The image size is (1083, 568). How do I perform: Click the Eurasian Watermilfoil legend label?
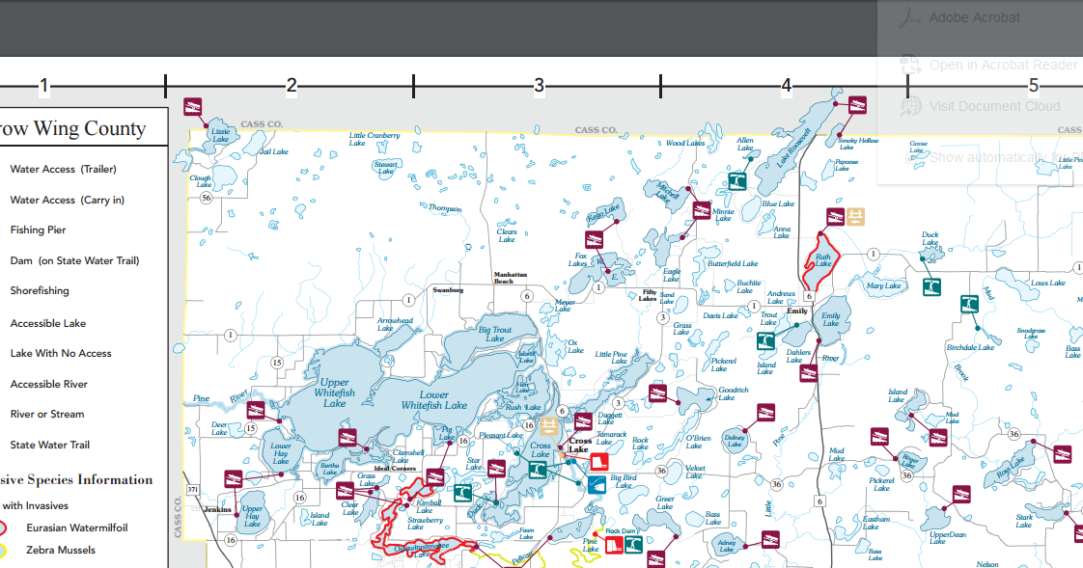click(x=77, y=527)
